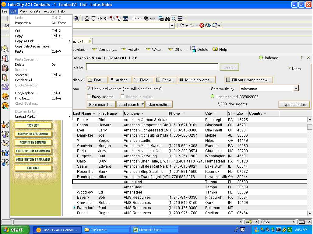Check the Search in results checkbox
This screenshot has height=234, width=313.
(x=122, y=96)
